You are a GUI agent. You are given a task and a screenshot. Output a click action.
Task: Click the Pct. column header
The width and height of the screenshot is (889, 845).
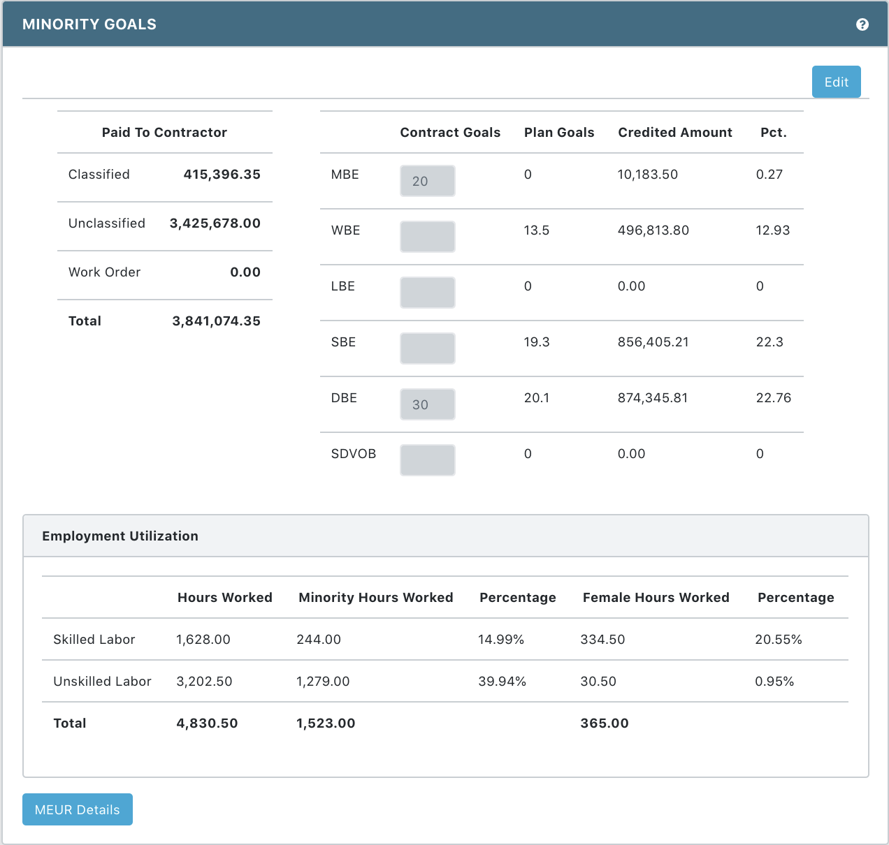pos(774,133)
